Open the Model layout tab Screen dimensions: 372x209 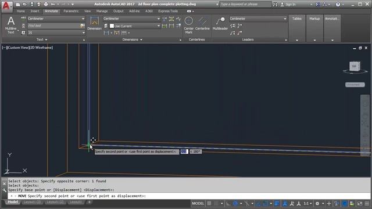(x=13, y=202)
